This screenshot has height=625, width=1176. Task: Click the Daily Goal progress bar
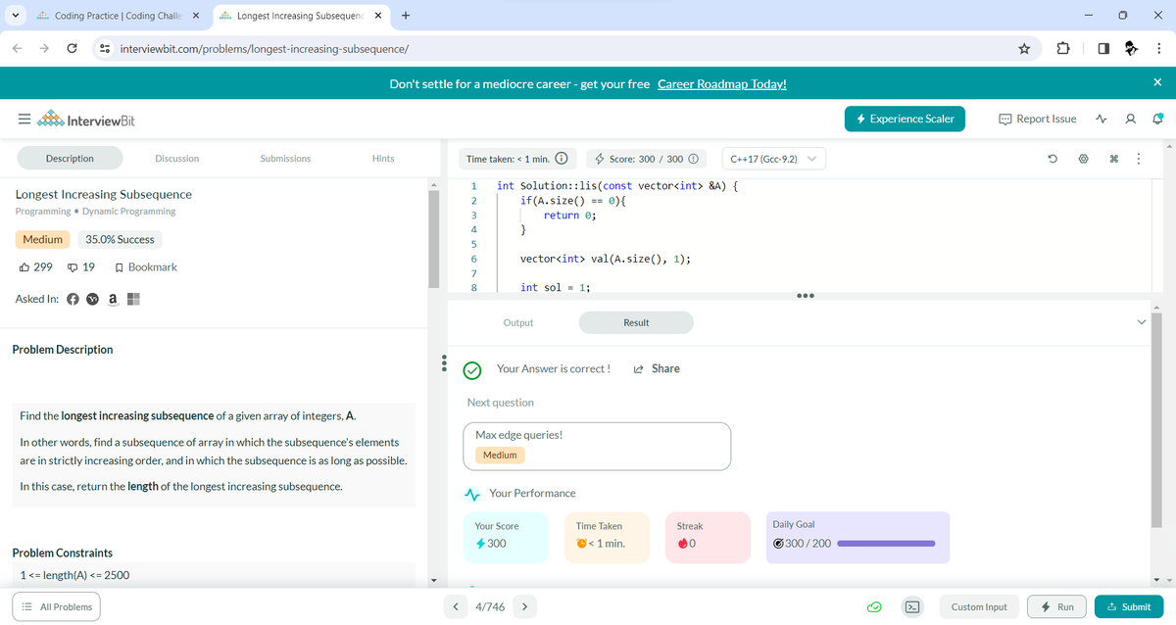[887, 543]
